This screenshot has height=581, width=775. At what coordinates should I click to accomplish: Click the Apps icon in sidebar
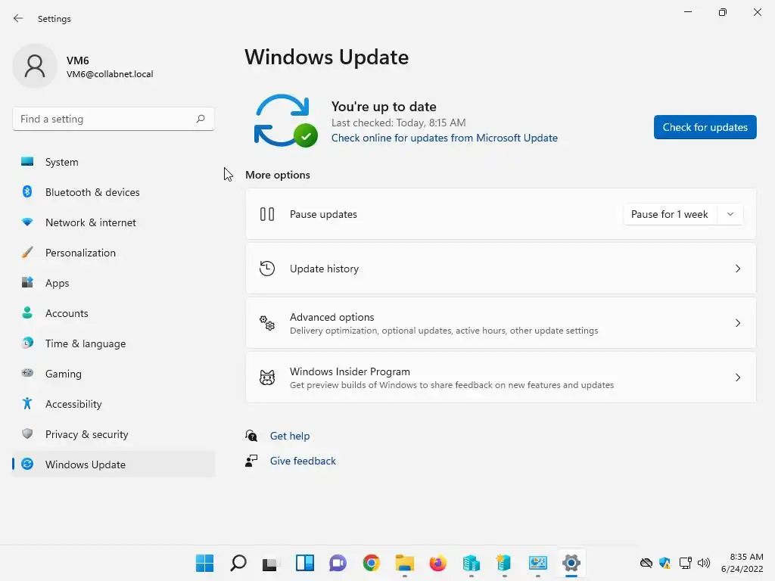(27, 283)
